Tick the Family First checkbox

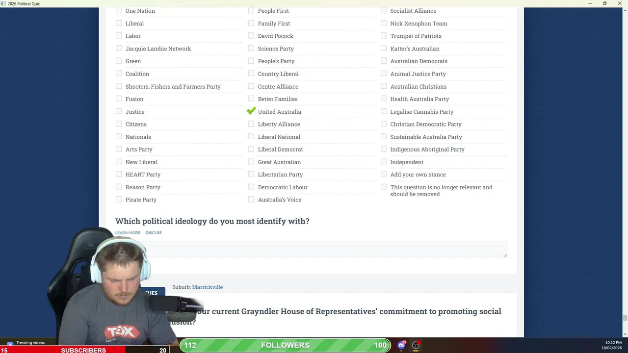[x=251, y=23]
